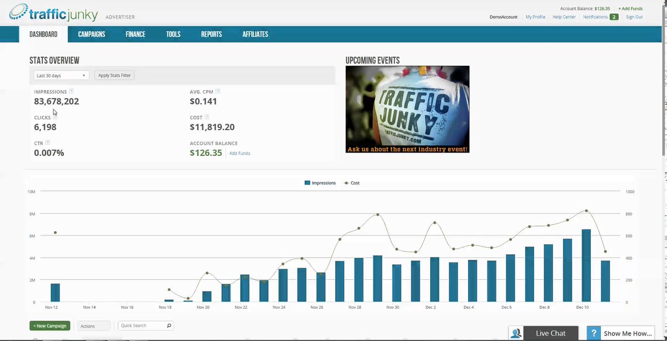This screenshot has height=341, width=667.
Task: Click the Show Me How button
Action: 621,334
